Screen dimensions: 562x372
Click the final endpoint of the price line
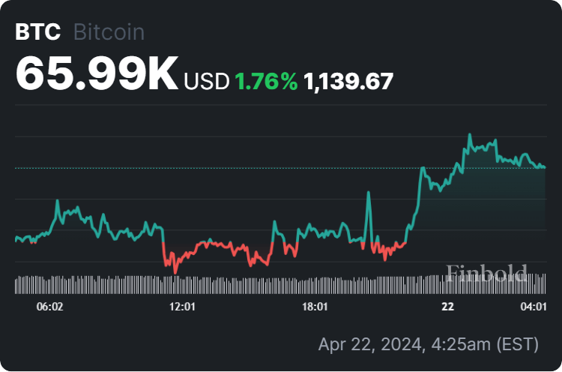coord(544,166)
